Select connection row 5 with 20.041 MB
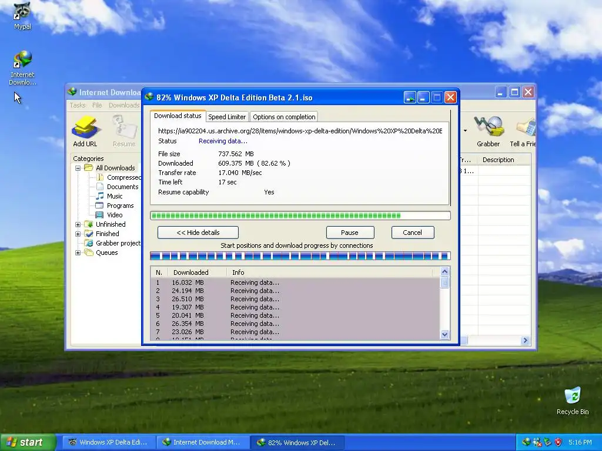 pos(295,315)
